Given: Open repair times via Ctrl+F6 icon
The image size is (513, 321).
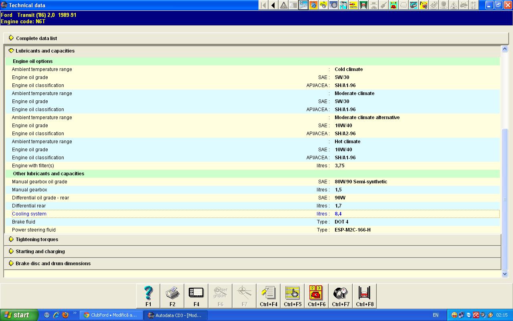Looking at the screenshot, I should click(317, 296).
